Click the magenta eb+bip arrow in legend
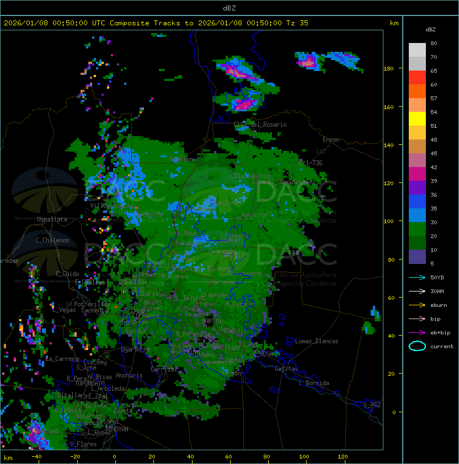The image size is (459, 464). pos(417,333)
